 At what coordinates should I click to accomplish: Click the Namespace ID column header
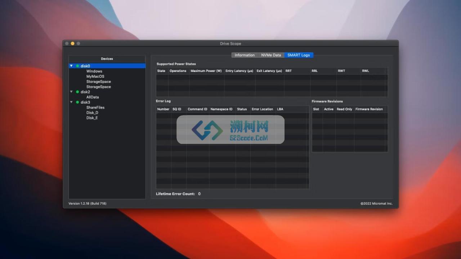222,109
